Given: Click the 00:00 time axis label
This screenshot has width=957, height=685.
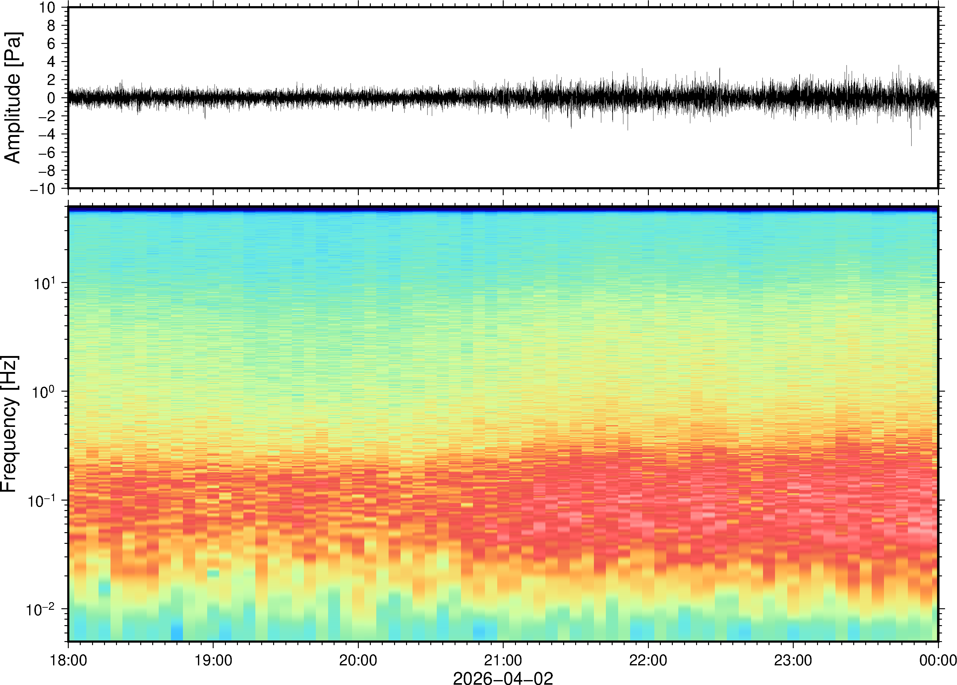Looking at the screenshot, I should click(938, 660).
